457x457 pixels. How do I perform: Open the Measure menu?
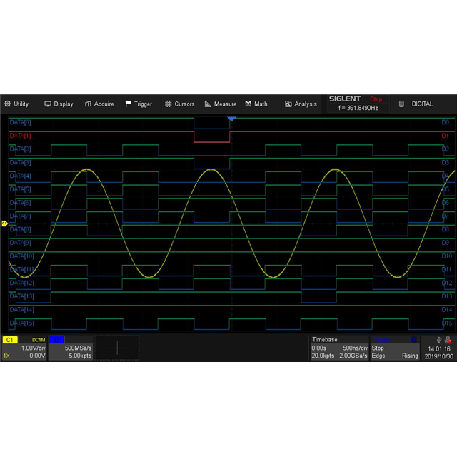[x=220, y=104]
